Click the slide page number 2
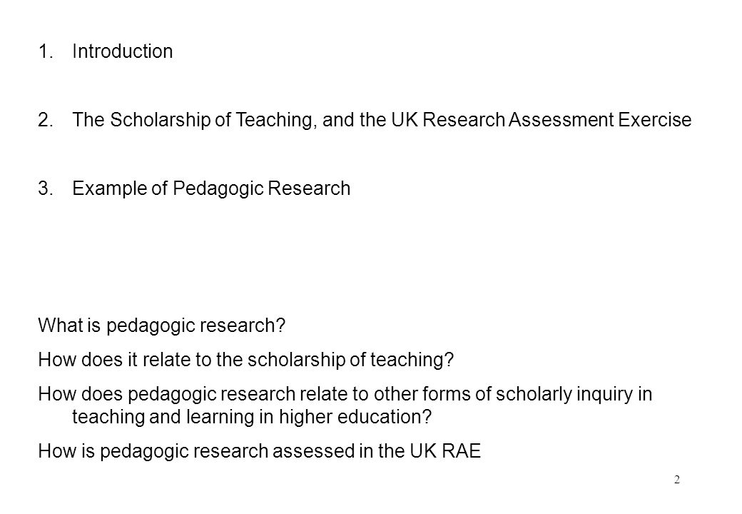 676,480
